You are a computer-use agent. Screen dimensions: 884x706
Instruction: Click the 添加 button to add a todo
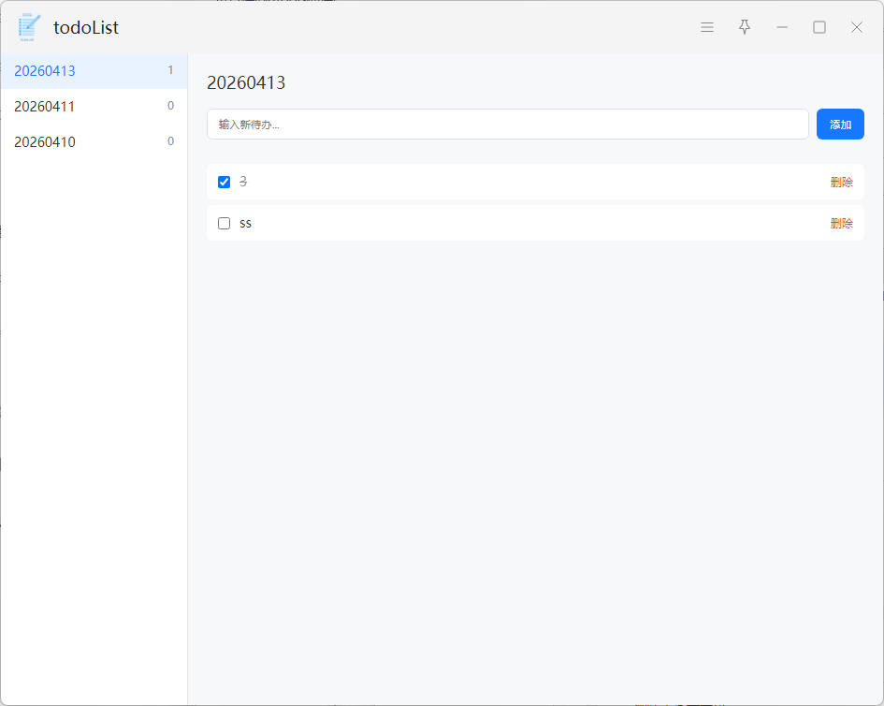tap(840, 125)
